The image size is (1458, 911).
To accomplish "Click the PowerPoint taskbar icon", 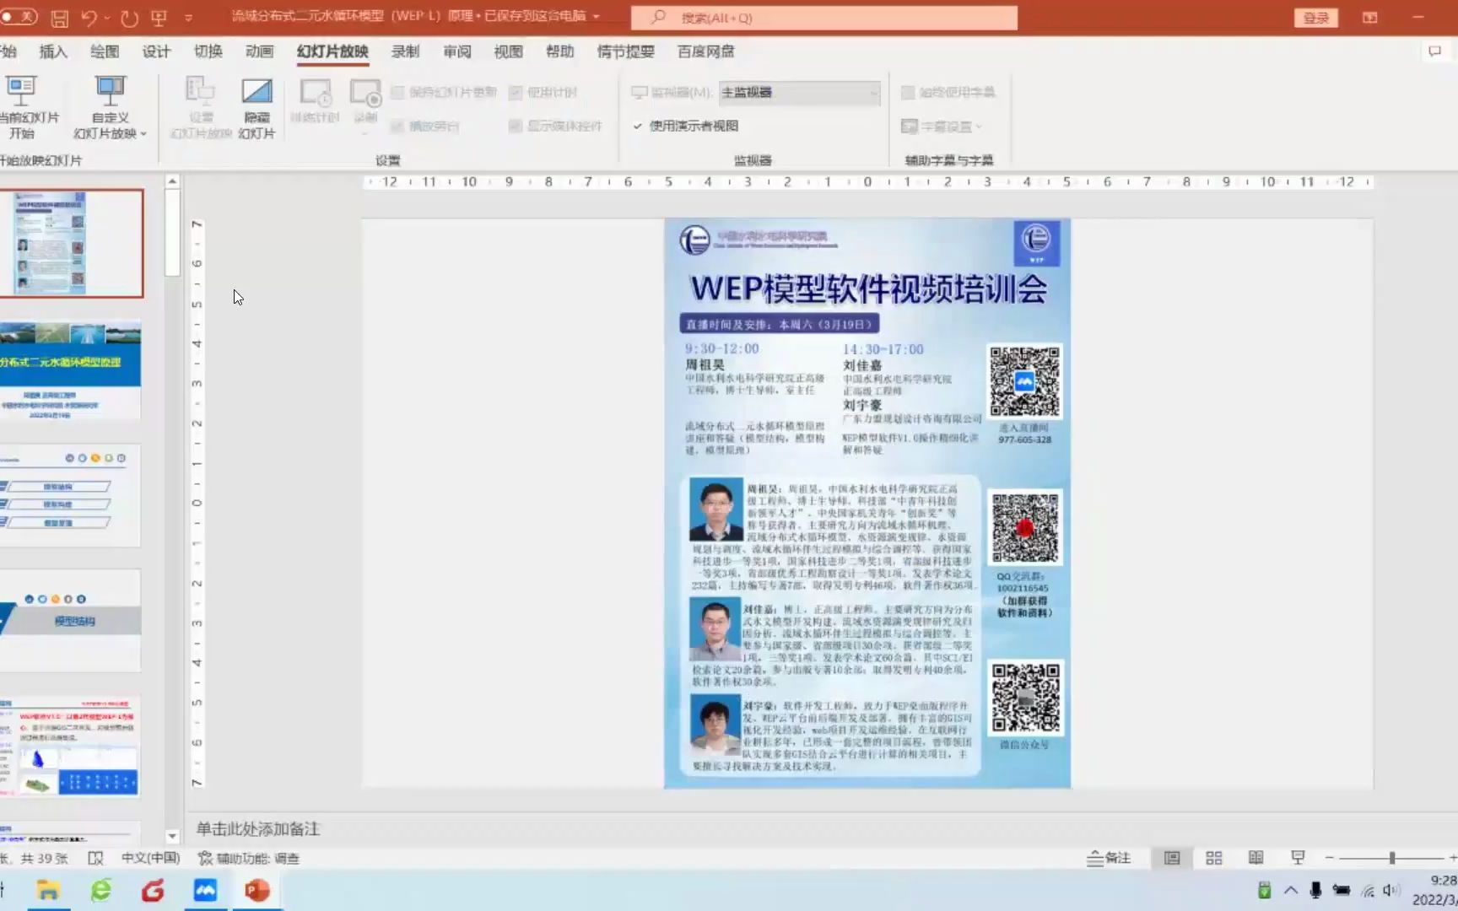I will tap(257, 890).
